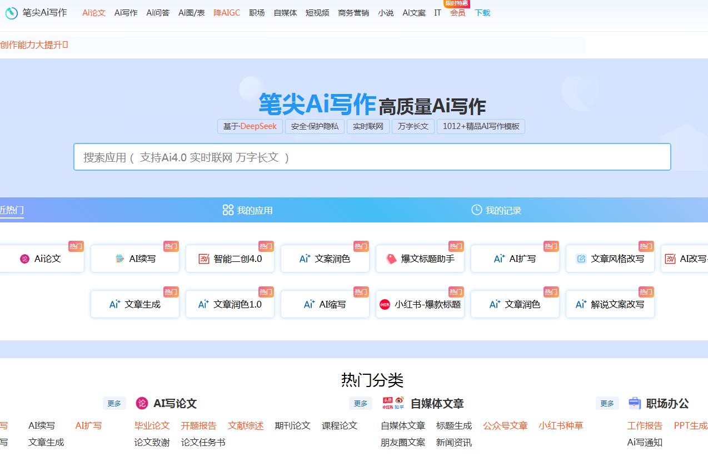Open the 小红书种草 link
This screenshot has width=708, height=461.
(561, 425)
